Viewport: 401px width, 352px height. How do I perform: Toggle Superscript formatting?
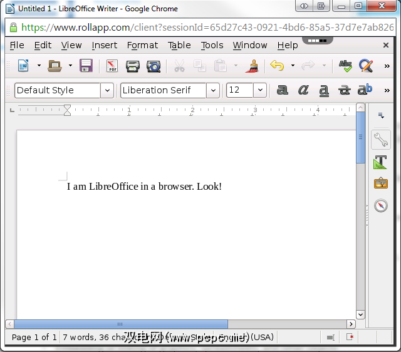365,90
